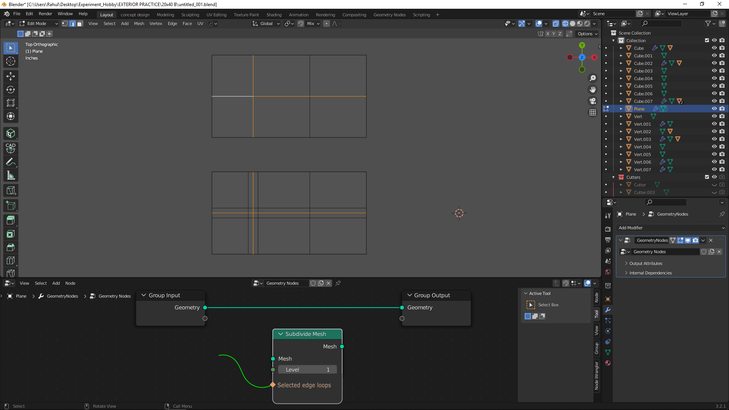Viewport: 729px width, 410px height.
Task: Open Material properties tab icon
Action: point(608,363)
